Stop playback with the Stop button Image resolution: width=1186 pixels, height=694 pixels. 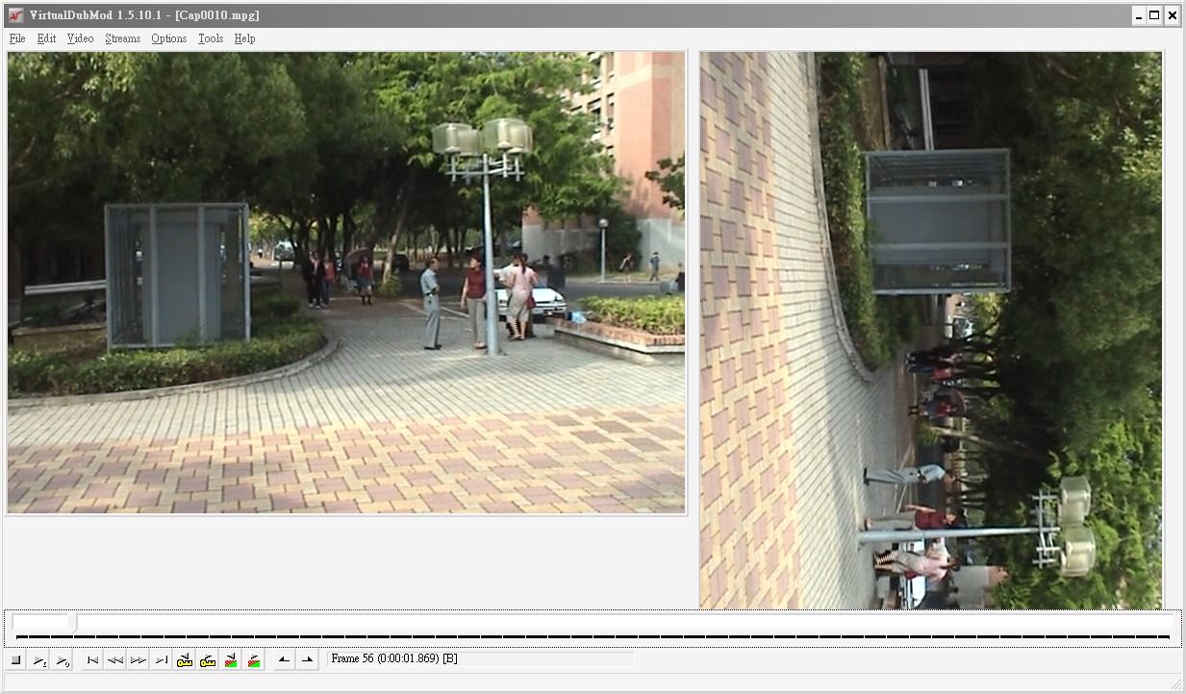pos(15,660)
